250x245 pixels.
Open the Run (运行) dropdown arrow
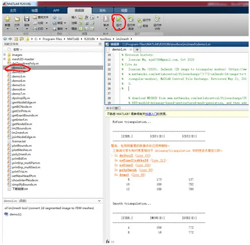tap(119, 29)
